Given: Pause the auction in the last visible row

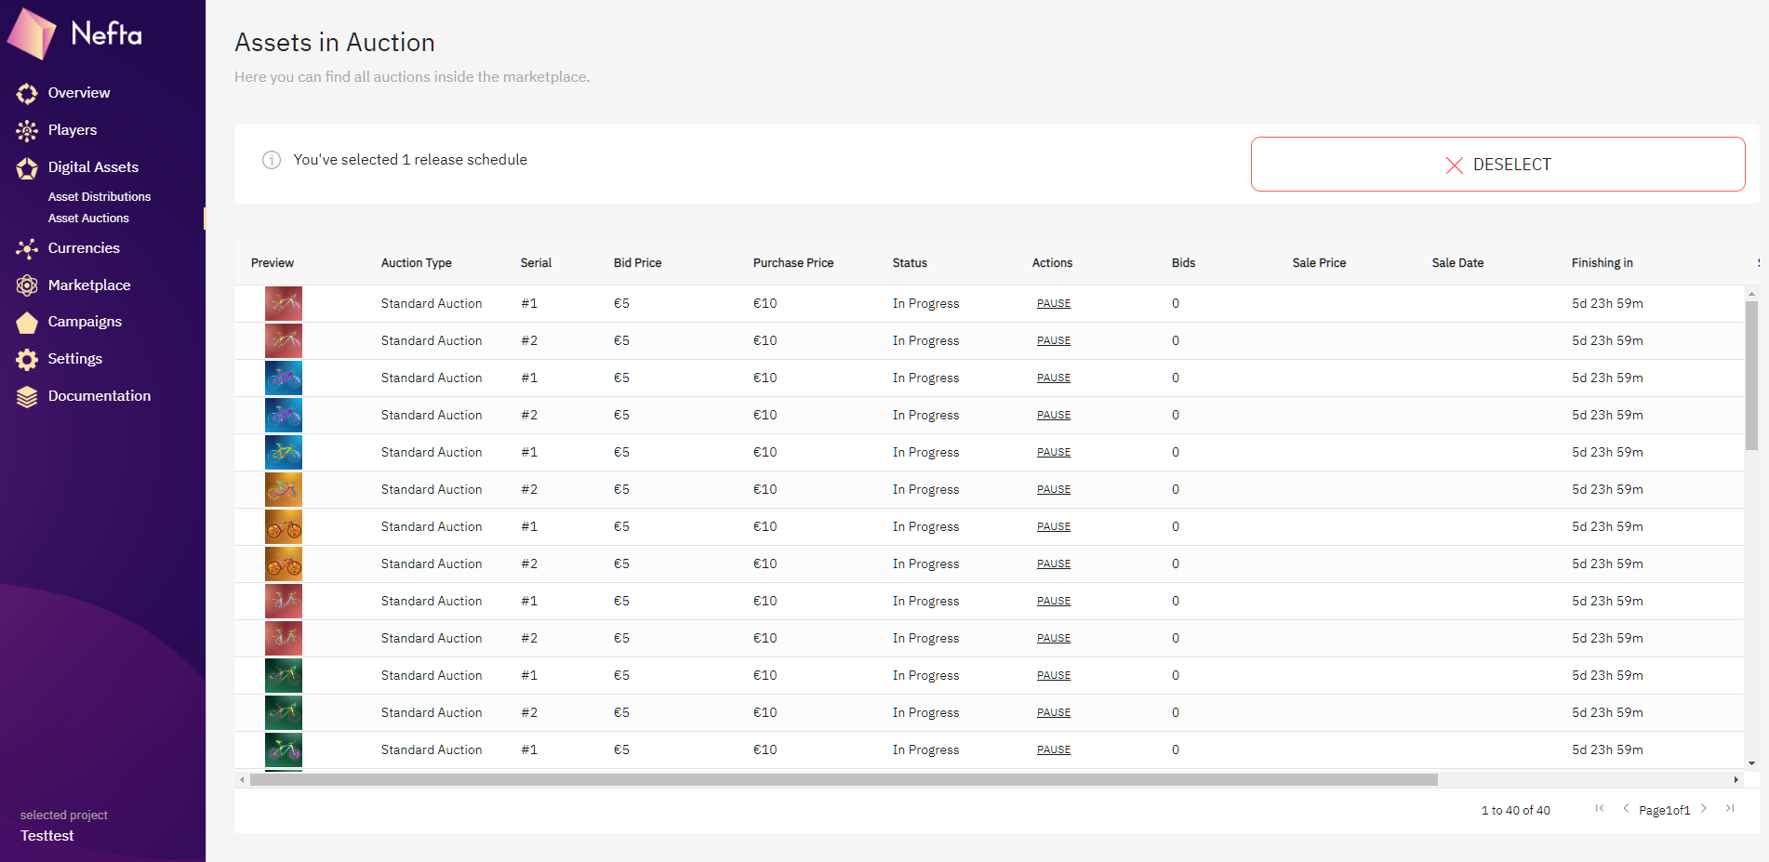Looking at the screenshot, I should pyautogui.click(x=1054, y=750).
